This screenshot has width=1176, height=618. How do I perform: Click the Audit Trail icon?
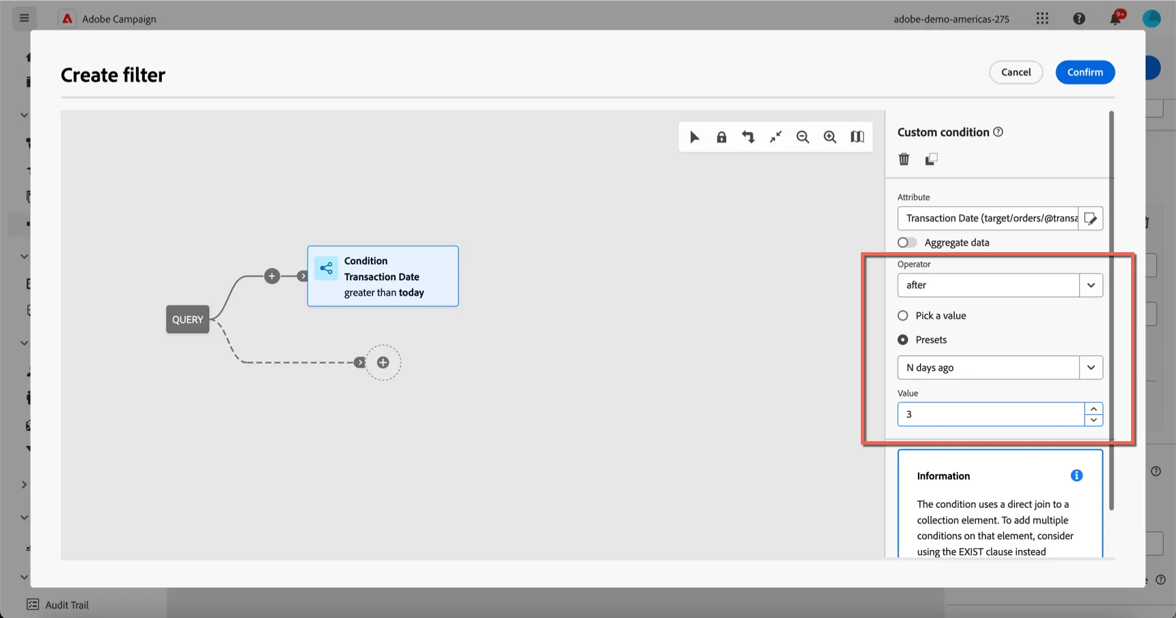(33, 604)
